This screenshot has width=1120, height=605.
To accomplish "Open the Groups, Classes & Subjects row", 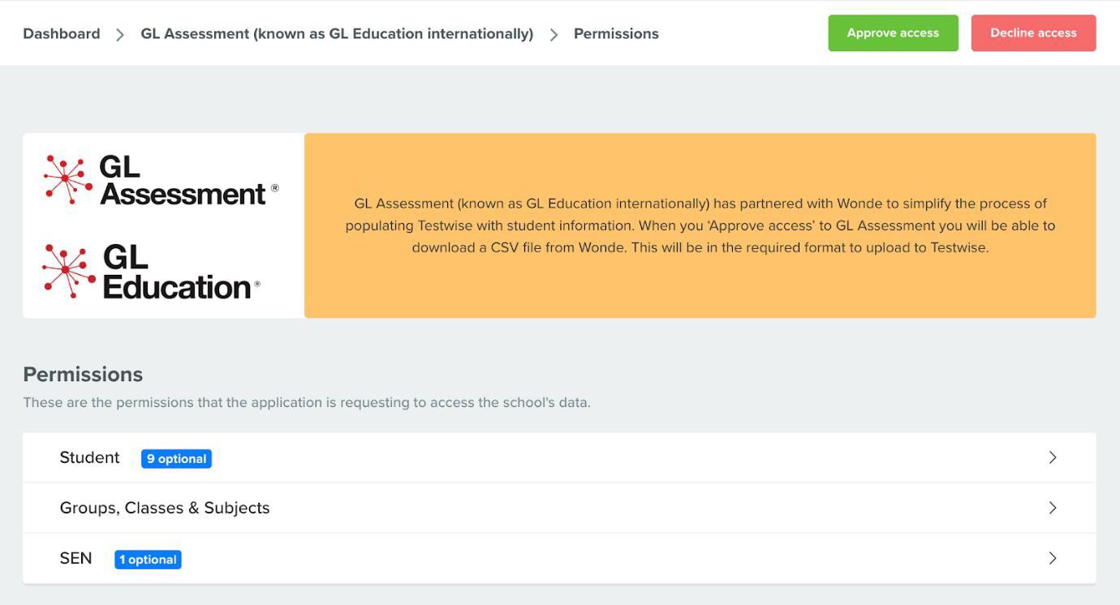I will pos(559,508).
